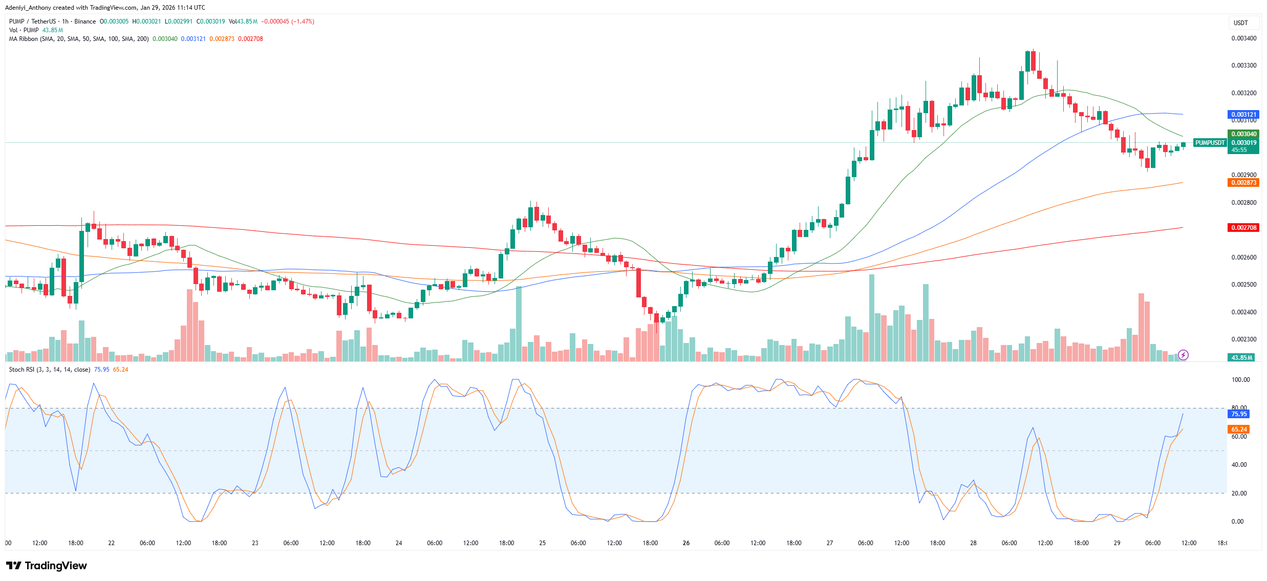Click date label 29 on time axis
Viewport: 1267px width, 581px height.
(x=1117, y=543)
